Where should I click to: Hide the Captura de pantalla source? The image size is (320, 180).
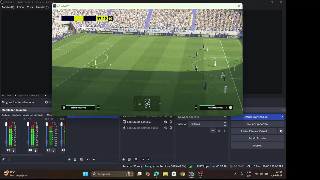tap(165, 122)
